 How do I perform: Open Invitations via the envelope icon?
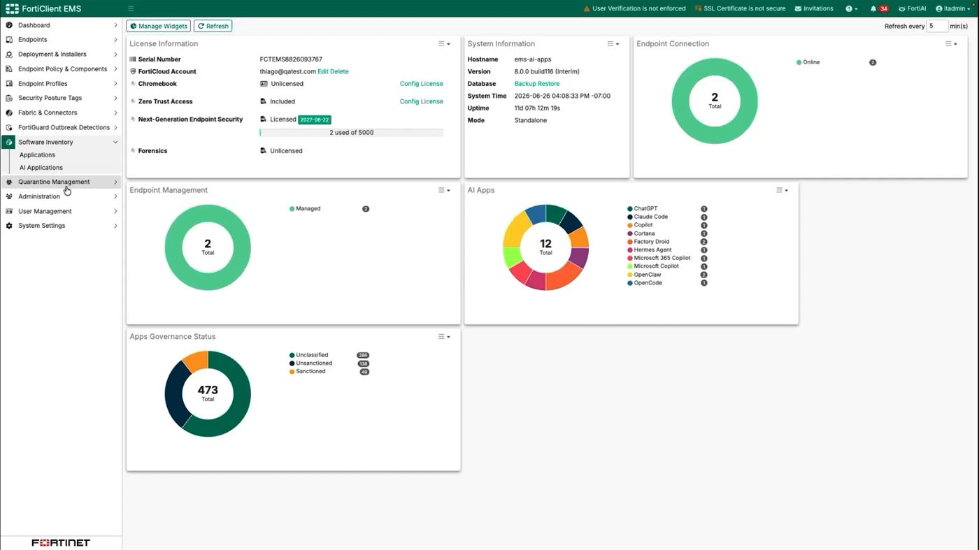point(799,8)
